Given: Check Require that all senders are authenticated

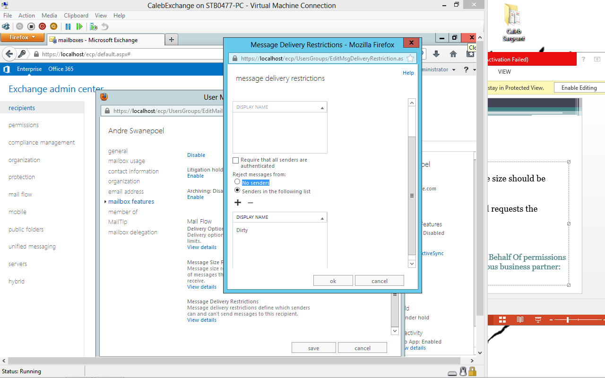Looking at the screenshot, I should point(235,161).
